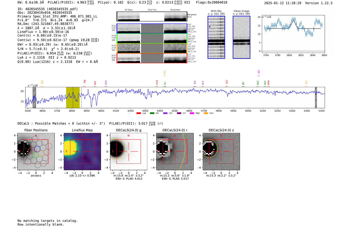The height and width of the screenshot is (238, 350).
Task: Click the EWr: 0, PLAE: 5.017 caption
Action: pos(175,179)
